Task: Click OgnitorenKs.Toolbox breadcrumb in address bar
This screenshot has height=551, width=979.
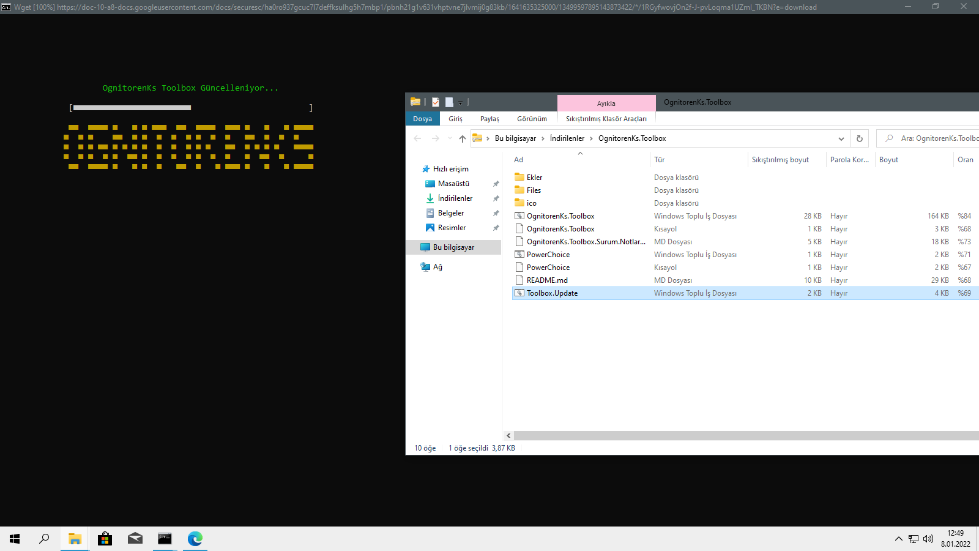Action: pyautogui.click(x=632, y=138)
